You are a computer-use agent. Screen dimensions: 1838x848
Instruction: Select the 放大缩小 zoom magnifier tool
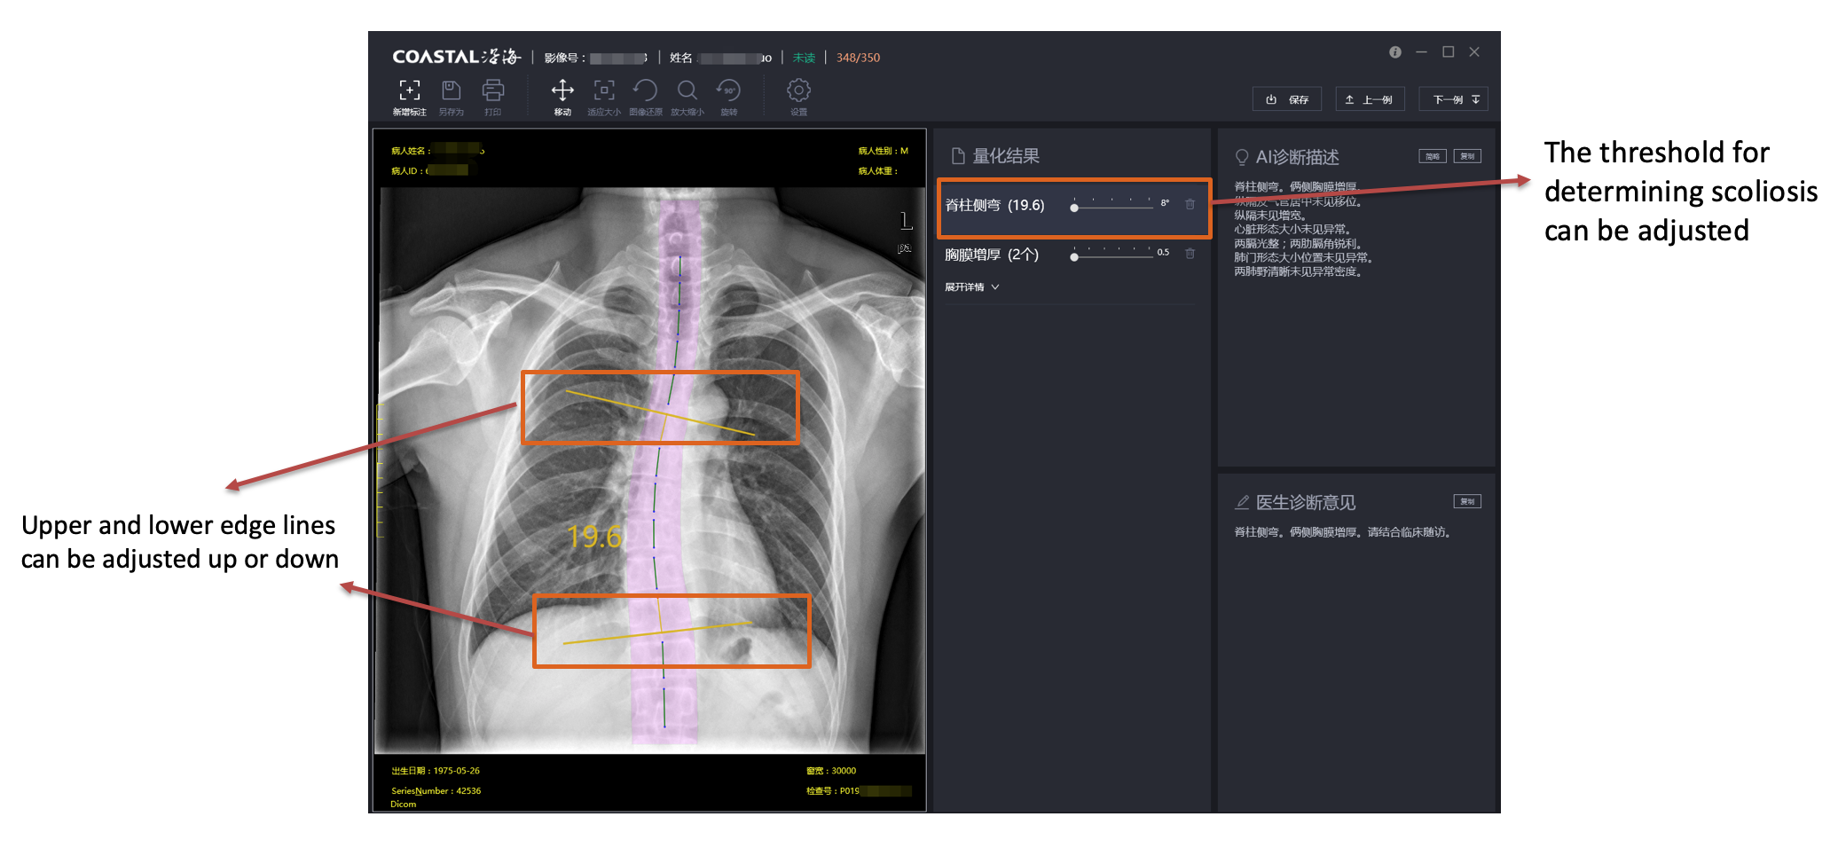[x=687, y=90]
